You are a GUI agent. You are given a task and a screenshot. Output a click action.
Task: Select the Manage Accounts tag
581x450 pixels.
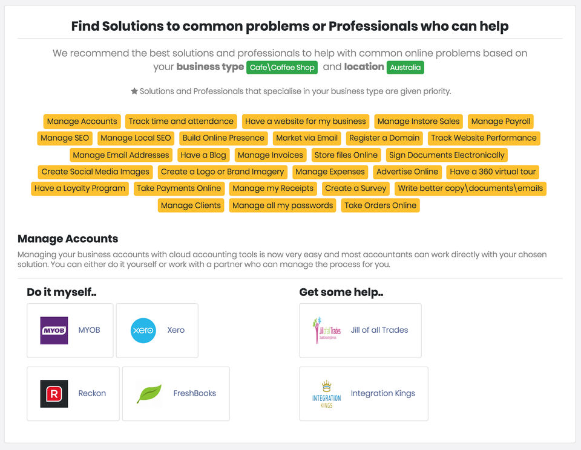click(x=82, y=121)
